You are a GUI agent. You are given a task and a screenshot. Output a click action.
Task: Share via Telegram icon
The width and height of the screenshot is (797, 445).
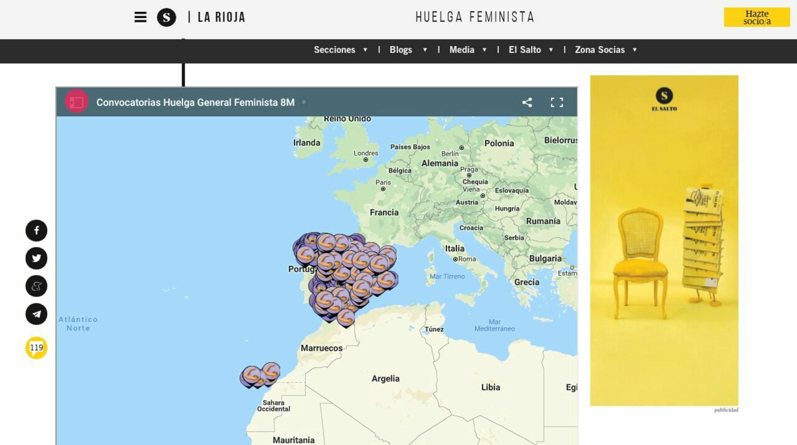point(36,314)
